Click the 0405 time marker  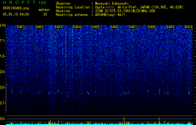(96, 27)
